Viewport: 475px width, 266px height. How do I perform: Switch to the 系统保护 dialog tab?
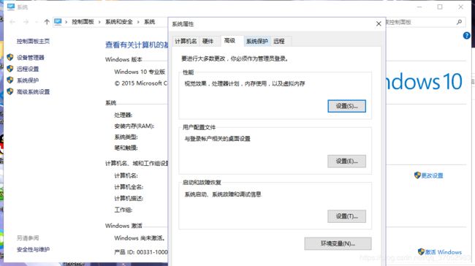(257, 41)
